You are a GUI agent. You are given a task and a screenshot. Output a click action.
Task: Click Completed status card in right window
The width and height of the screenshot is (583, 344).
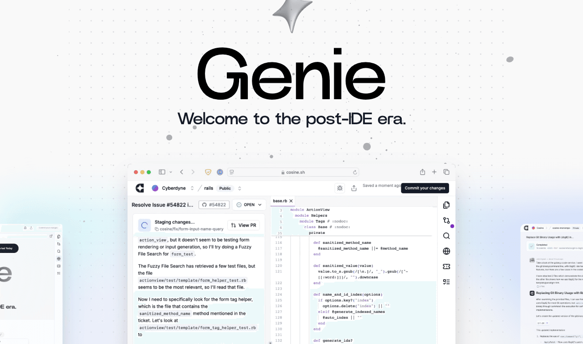point(554,246)
